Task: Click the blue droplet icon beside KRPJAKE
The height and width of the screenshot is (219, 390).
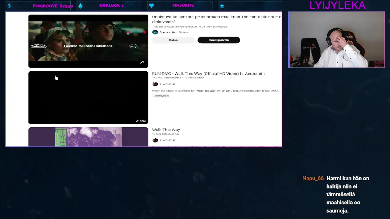Action: click(x=80, y=6)
